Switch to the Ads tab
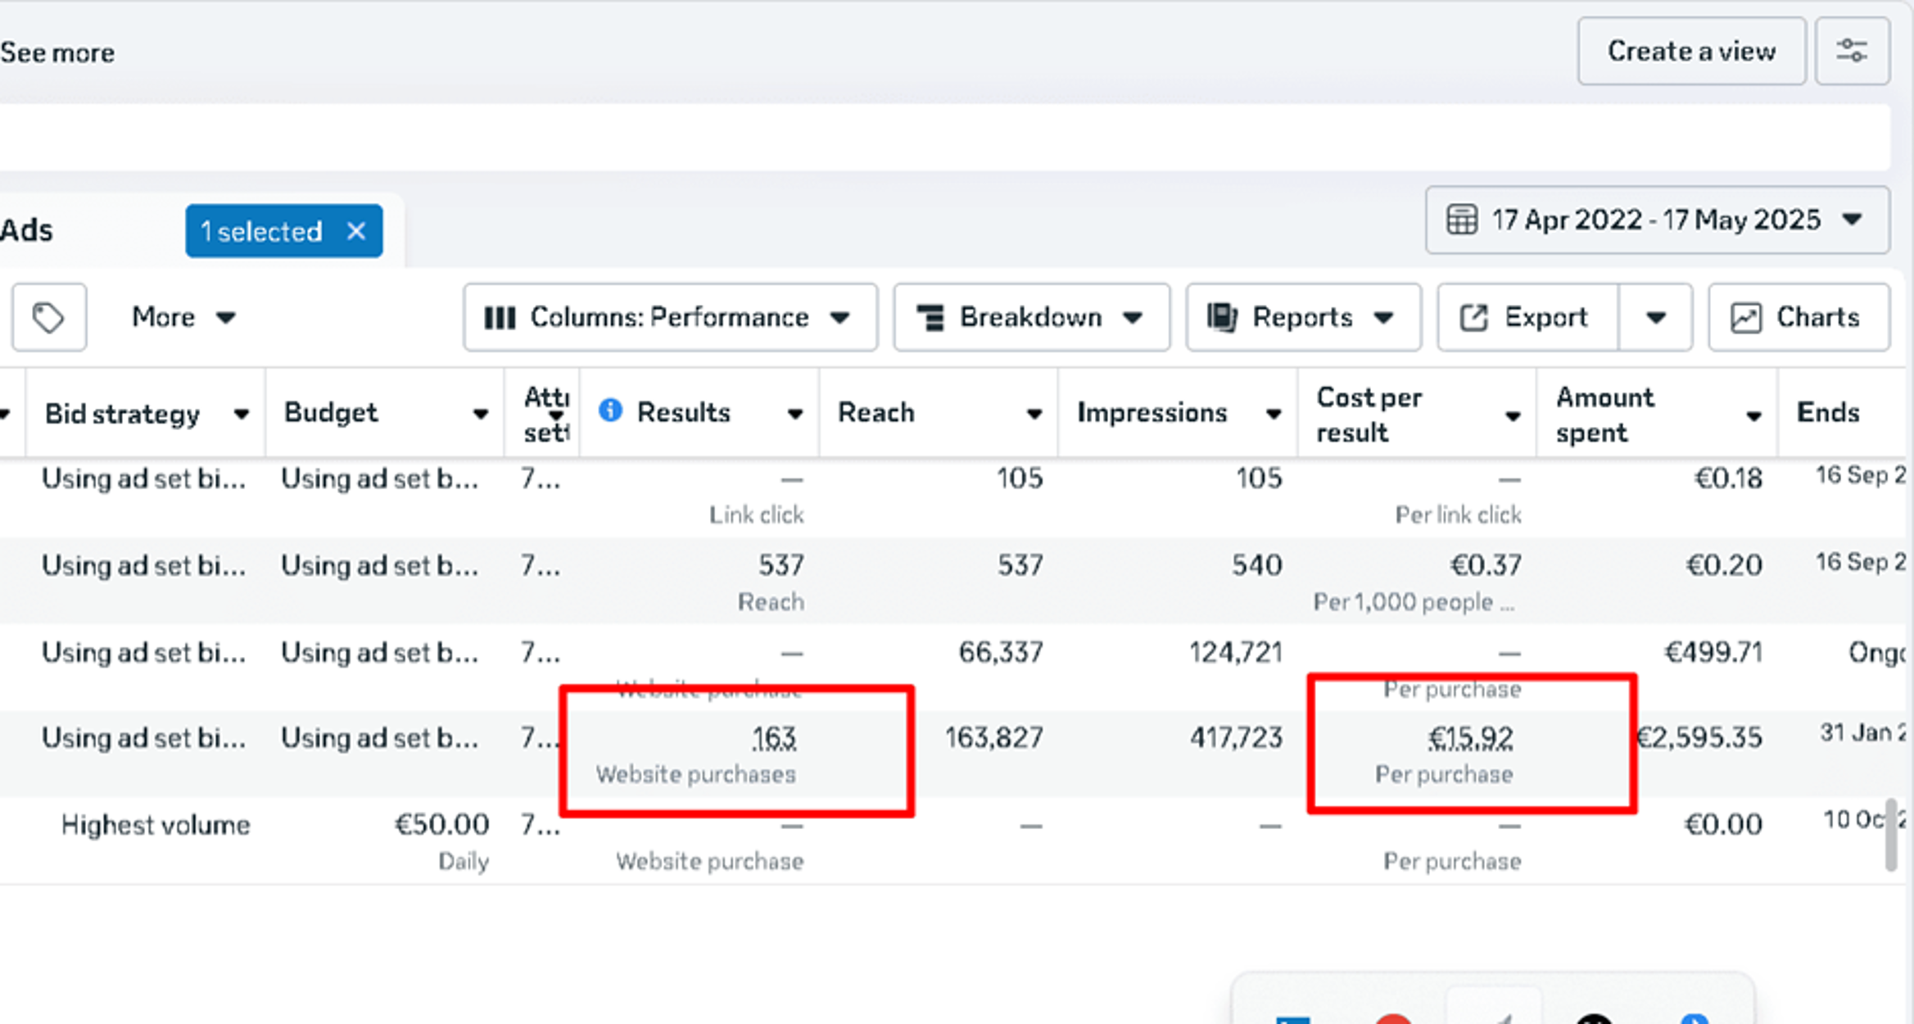Image resolution: width=1914 pixels, height=1024 pixels. pyautogui.click(x=27, y=231)
